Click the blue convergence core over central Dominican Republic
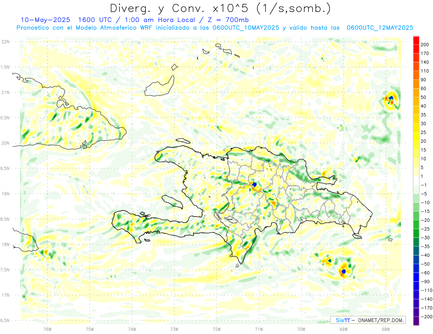The width and height of the screenshot is (433, 334). point(254,184)
